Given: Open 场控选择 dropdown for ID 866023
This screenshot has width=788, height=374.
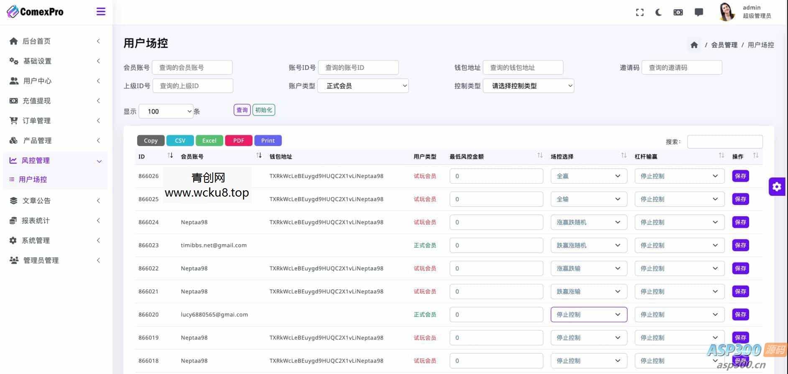Looking at the screenshot, I should [x=589, y=245].
